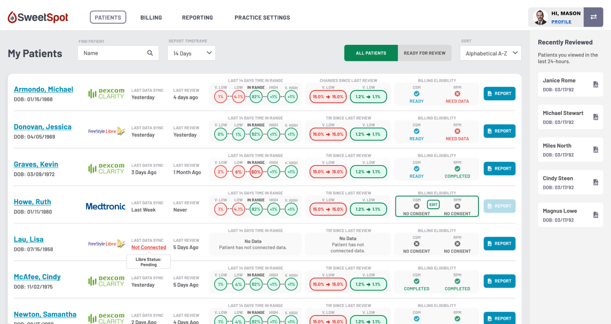
Task: Open patient link Donovan, Jessica
Action: (43, 127)
